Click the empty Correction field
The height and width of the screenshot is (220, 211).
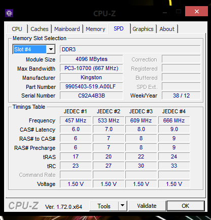[x=181, y=59]
